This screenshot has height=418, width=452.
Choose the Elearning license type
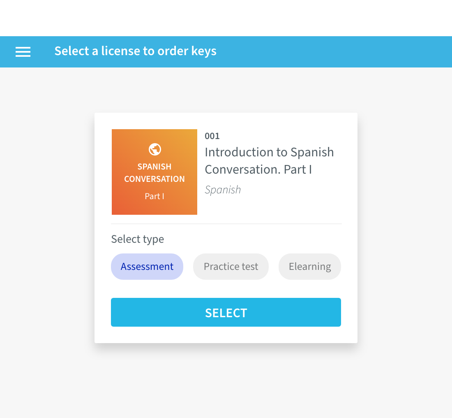pyautogui.click(x=309, y=267)
